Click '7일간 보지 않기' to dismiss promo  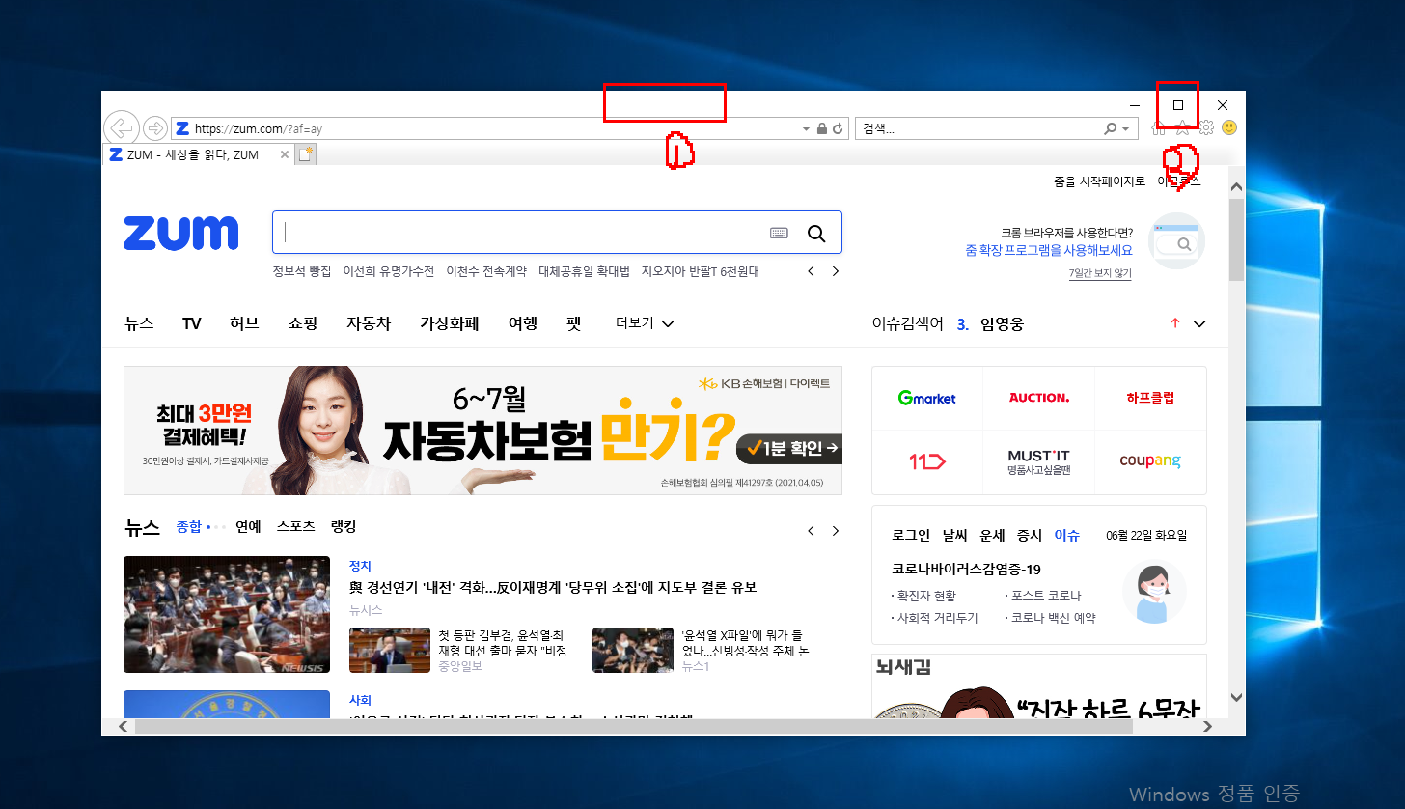coord(1100,273)
